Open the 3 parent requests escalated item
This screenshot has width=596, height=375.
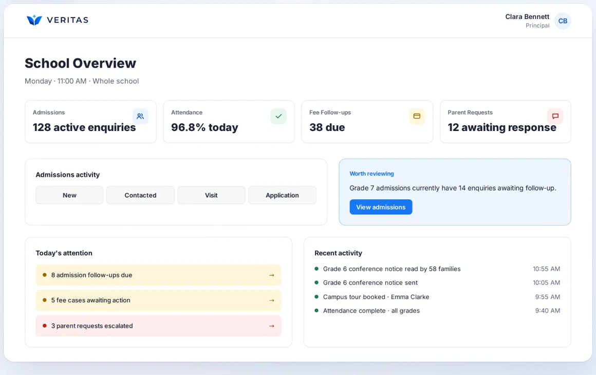tap(158, 326)
